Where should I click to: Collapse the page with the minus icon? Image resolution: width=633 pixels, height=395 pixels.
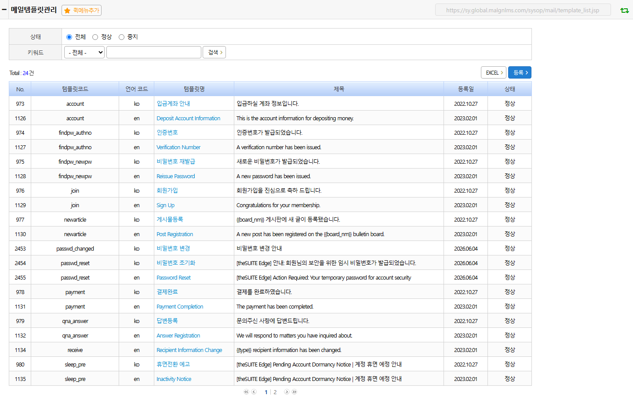click(x=4, y=9)
